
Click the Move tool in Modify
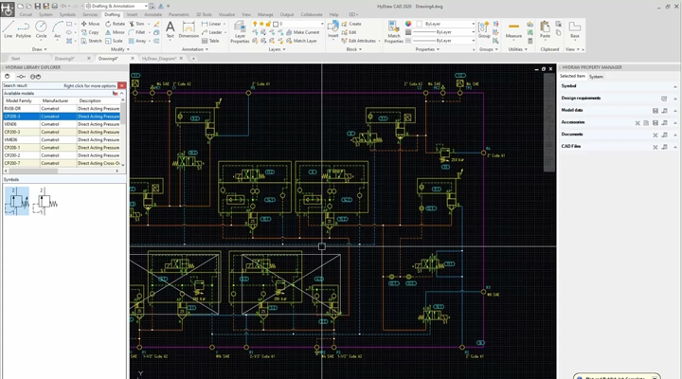click(x=90, y=24)
